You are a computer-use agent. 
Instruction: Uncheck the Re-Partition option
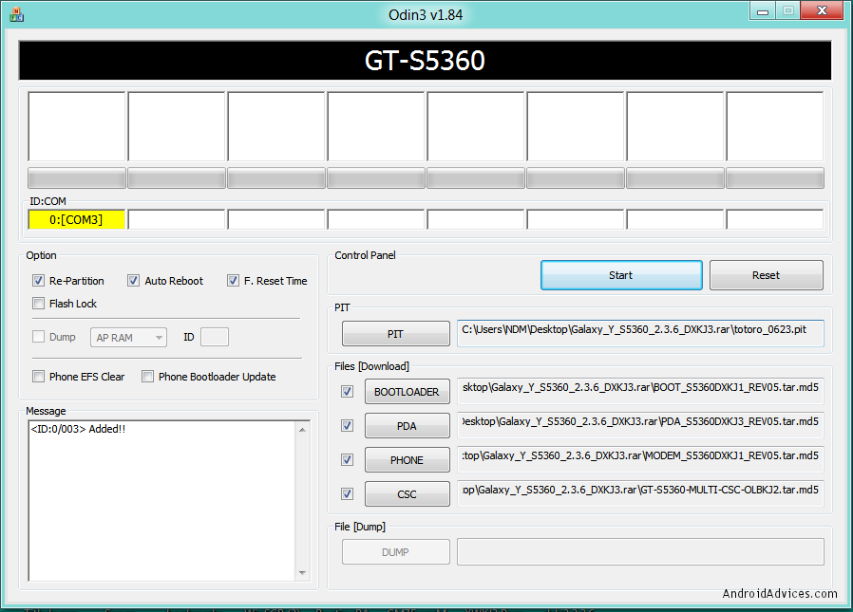coord(38,281)
